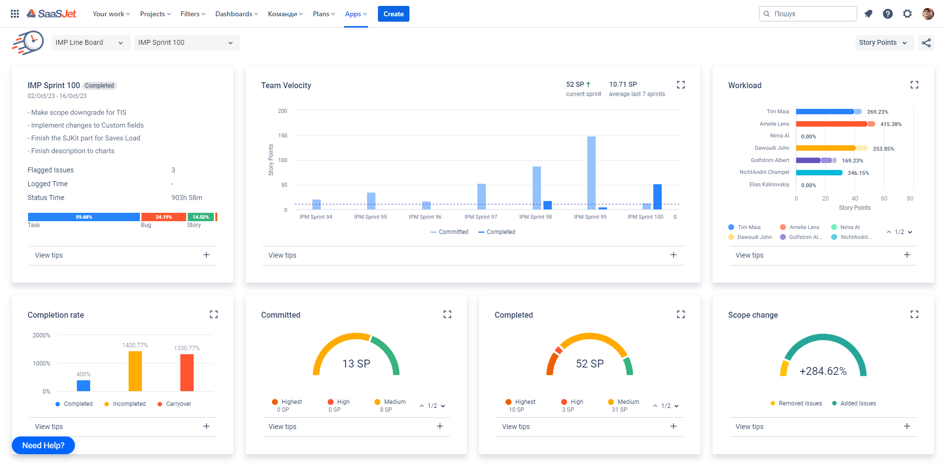The image size is (946, 466).
Task: Expand the Team Velocity chart fullscreen
Action: click(x=681, y=85)
